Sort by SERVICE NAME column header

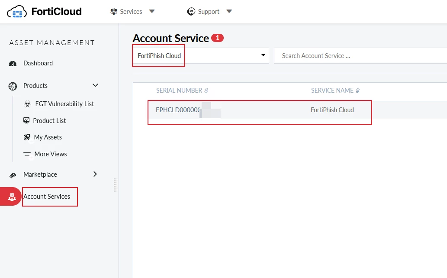click(x=332, y=91)
